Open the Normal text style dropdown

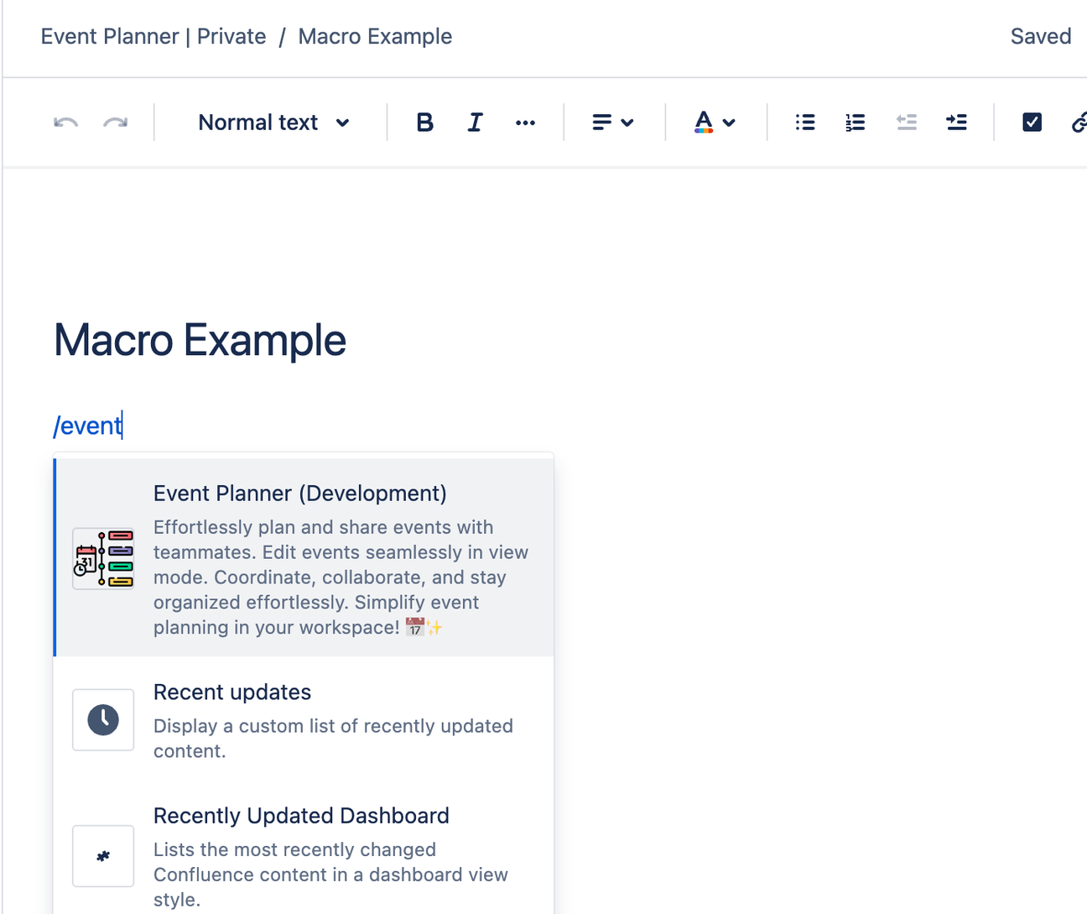coord(273,123)
